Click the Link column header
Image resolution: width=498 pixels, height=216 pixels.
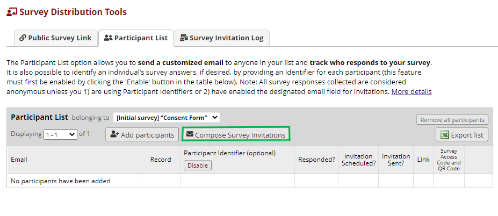tap(423, 160)
